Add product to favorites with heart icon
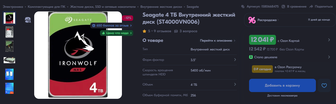 point(324,86)
